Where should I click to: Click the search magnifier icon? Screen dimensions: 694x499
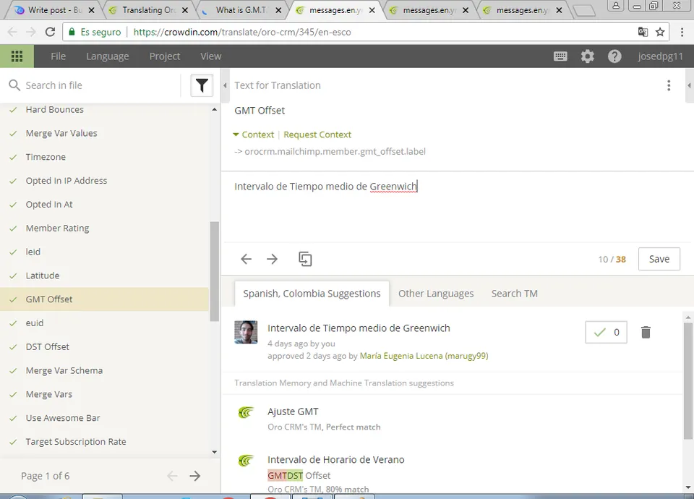[14, 85]
